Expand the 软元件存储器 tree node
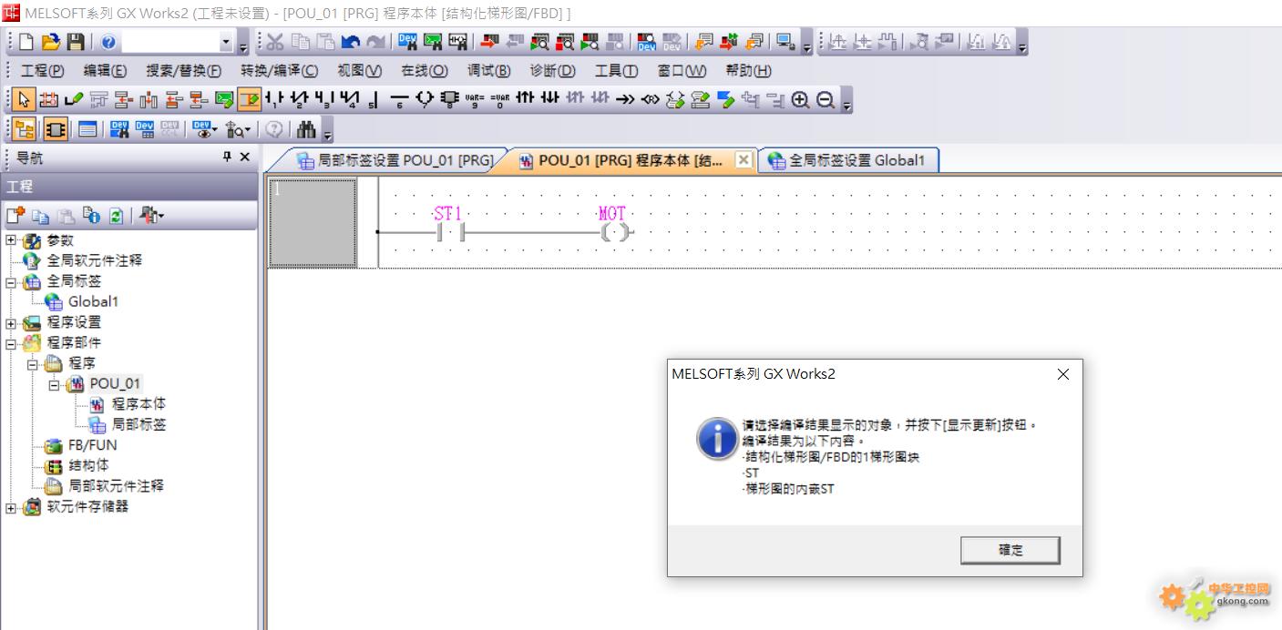Screen dimensions: 1282x630 (11, 508)
